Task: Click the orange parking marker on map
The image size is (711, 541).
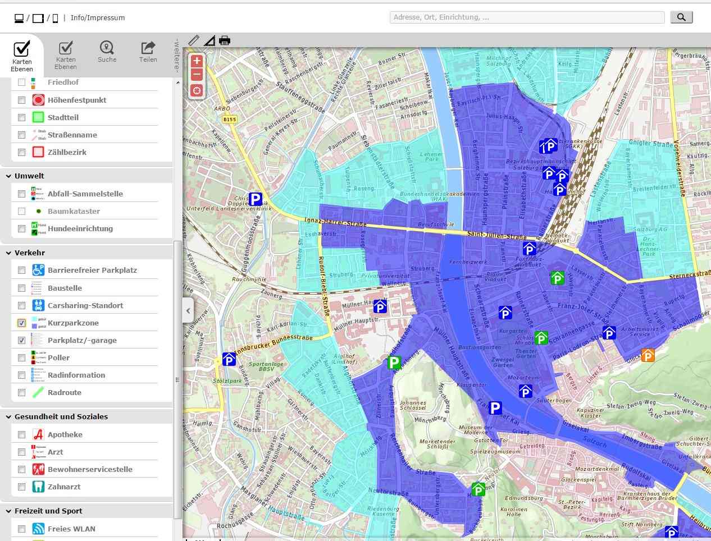Action: (648, 355)
